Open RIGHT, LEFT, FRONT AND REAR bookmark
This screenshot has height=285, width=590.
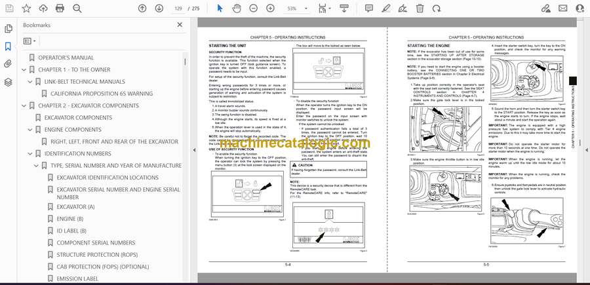(x=114, y=142)
